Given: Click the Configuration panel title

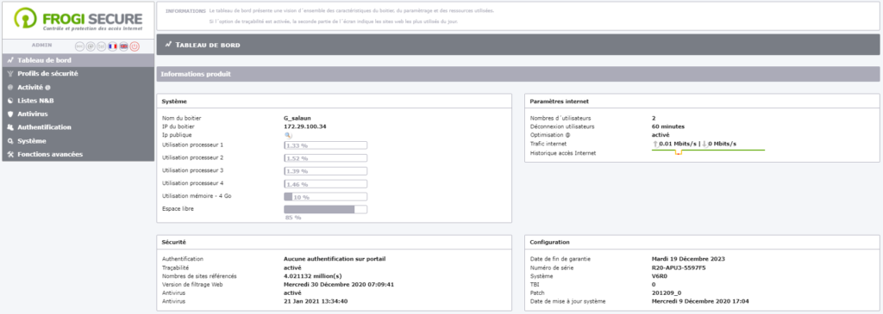Looking at the screenshot, I should point(549,242).
